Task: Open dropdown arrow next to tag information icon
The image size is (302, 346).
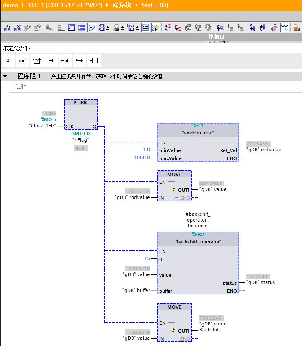Action: coord(122,28)
